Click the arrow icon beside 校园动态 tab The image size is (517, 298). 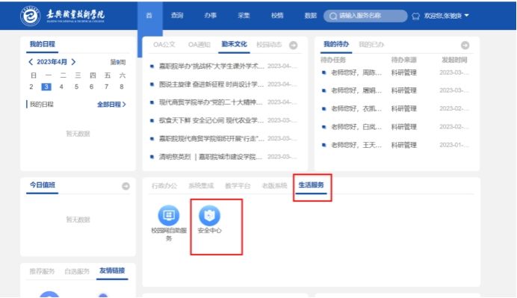click(x=293, y=45)
